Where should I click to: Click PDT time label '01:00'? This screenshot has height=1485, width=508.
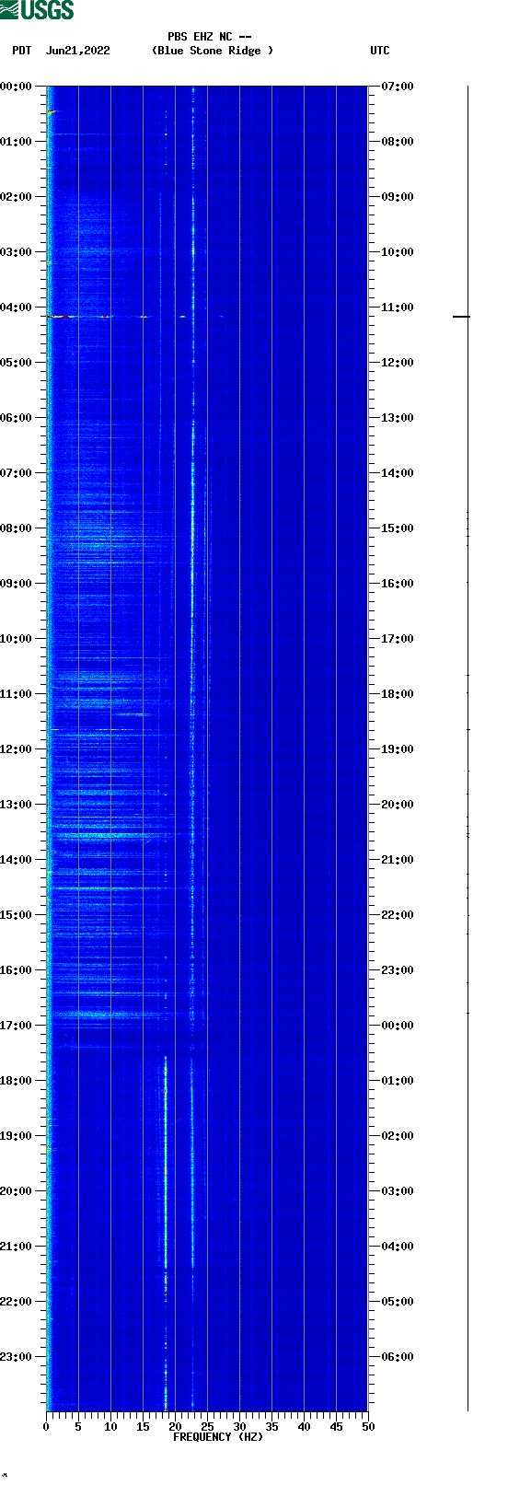click(x=16, y=142)
